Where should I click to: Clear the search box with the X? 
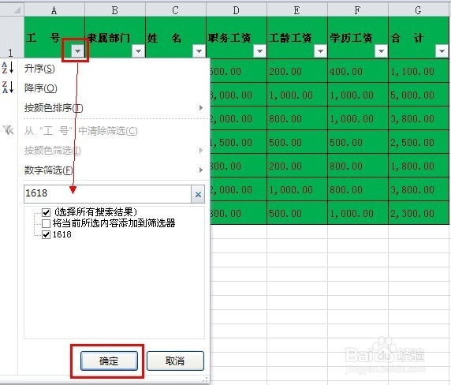click(198, 194)
